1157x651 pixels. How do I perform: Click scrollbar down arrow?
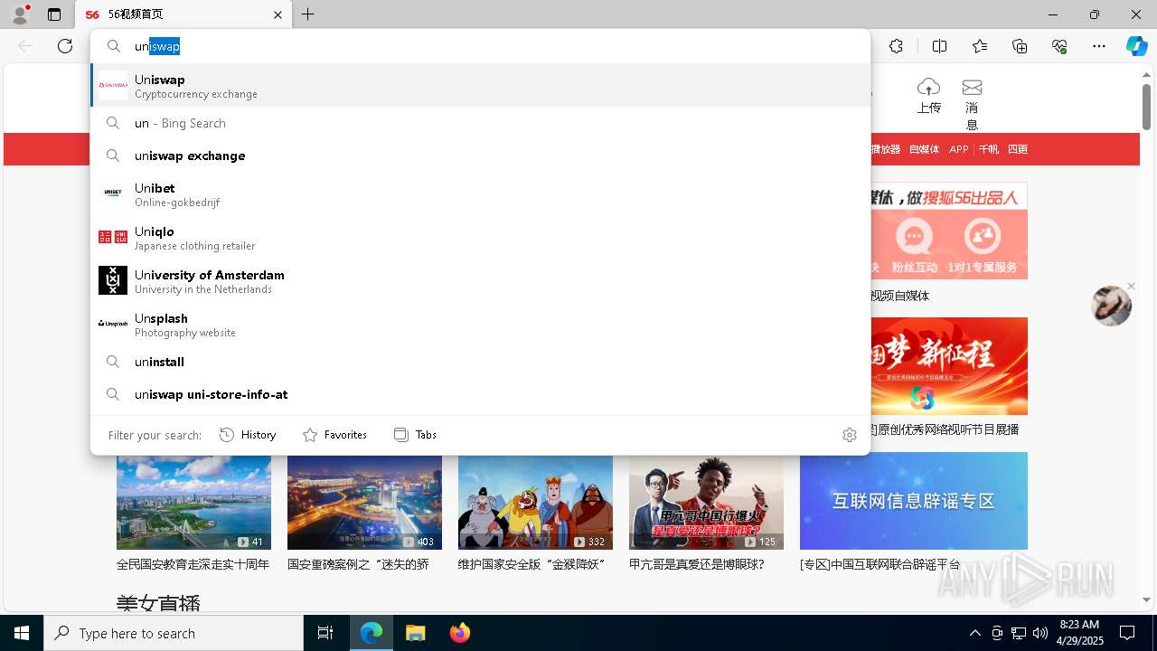pos(1146,599)
